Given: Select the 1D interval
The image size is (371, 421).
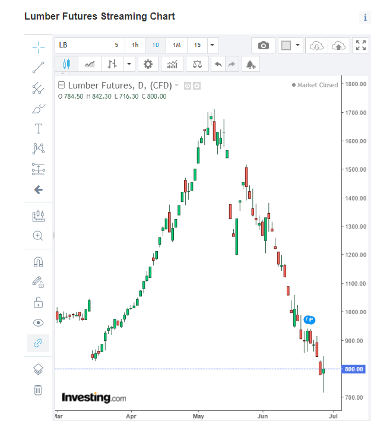Looking at the screenshot, I should (x=156, y=45).
